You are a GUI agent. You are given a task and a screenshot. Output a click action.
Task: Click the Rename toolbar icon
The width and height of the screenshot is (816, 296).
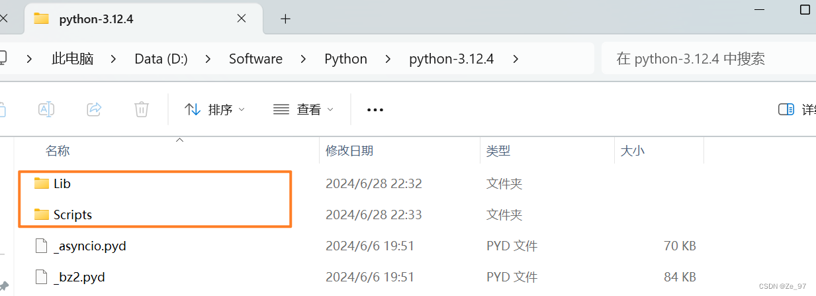tap(46, 109)
